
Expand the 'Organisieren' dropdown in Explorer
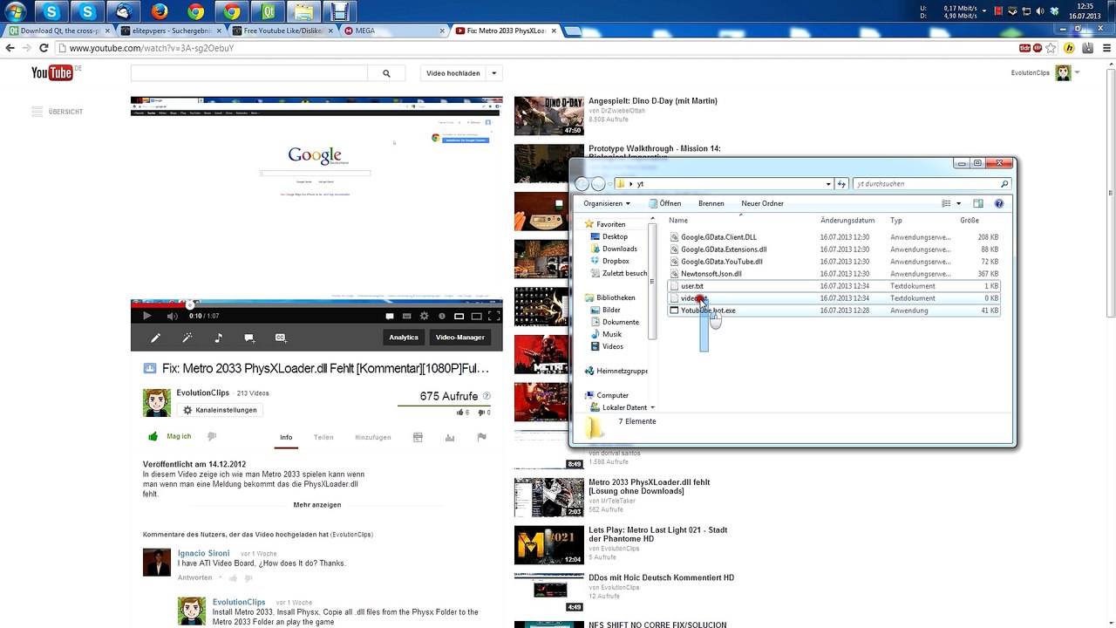pyautogui.click(x=607, y=203)
